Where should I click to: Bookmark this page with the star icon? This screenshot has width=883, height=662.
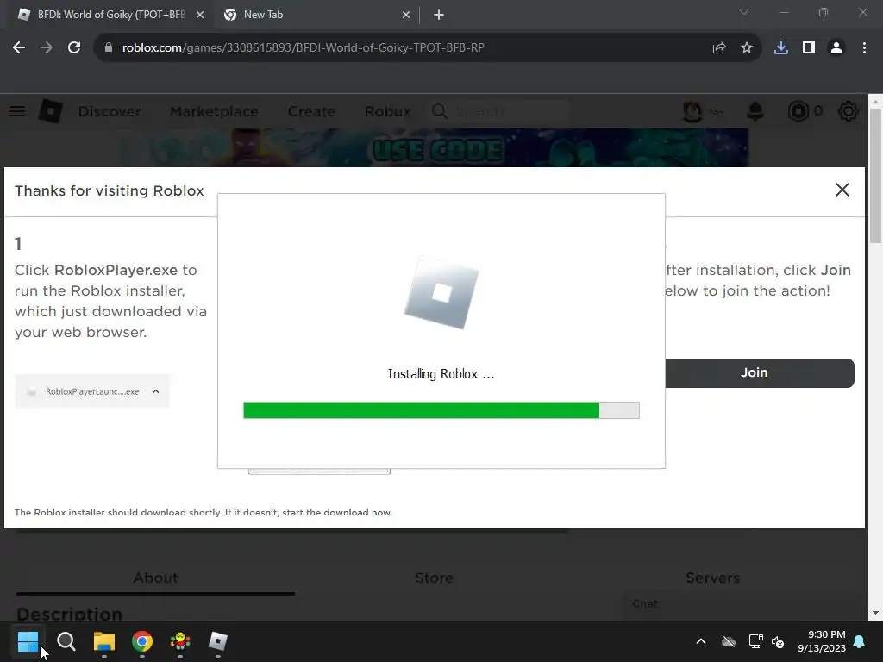(747, 48)
